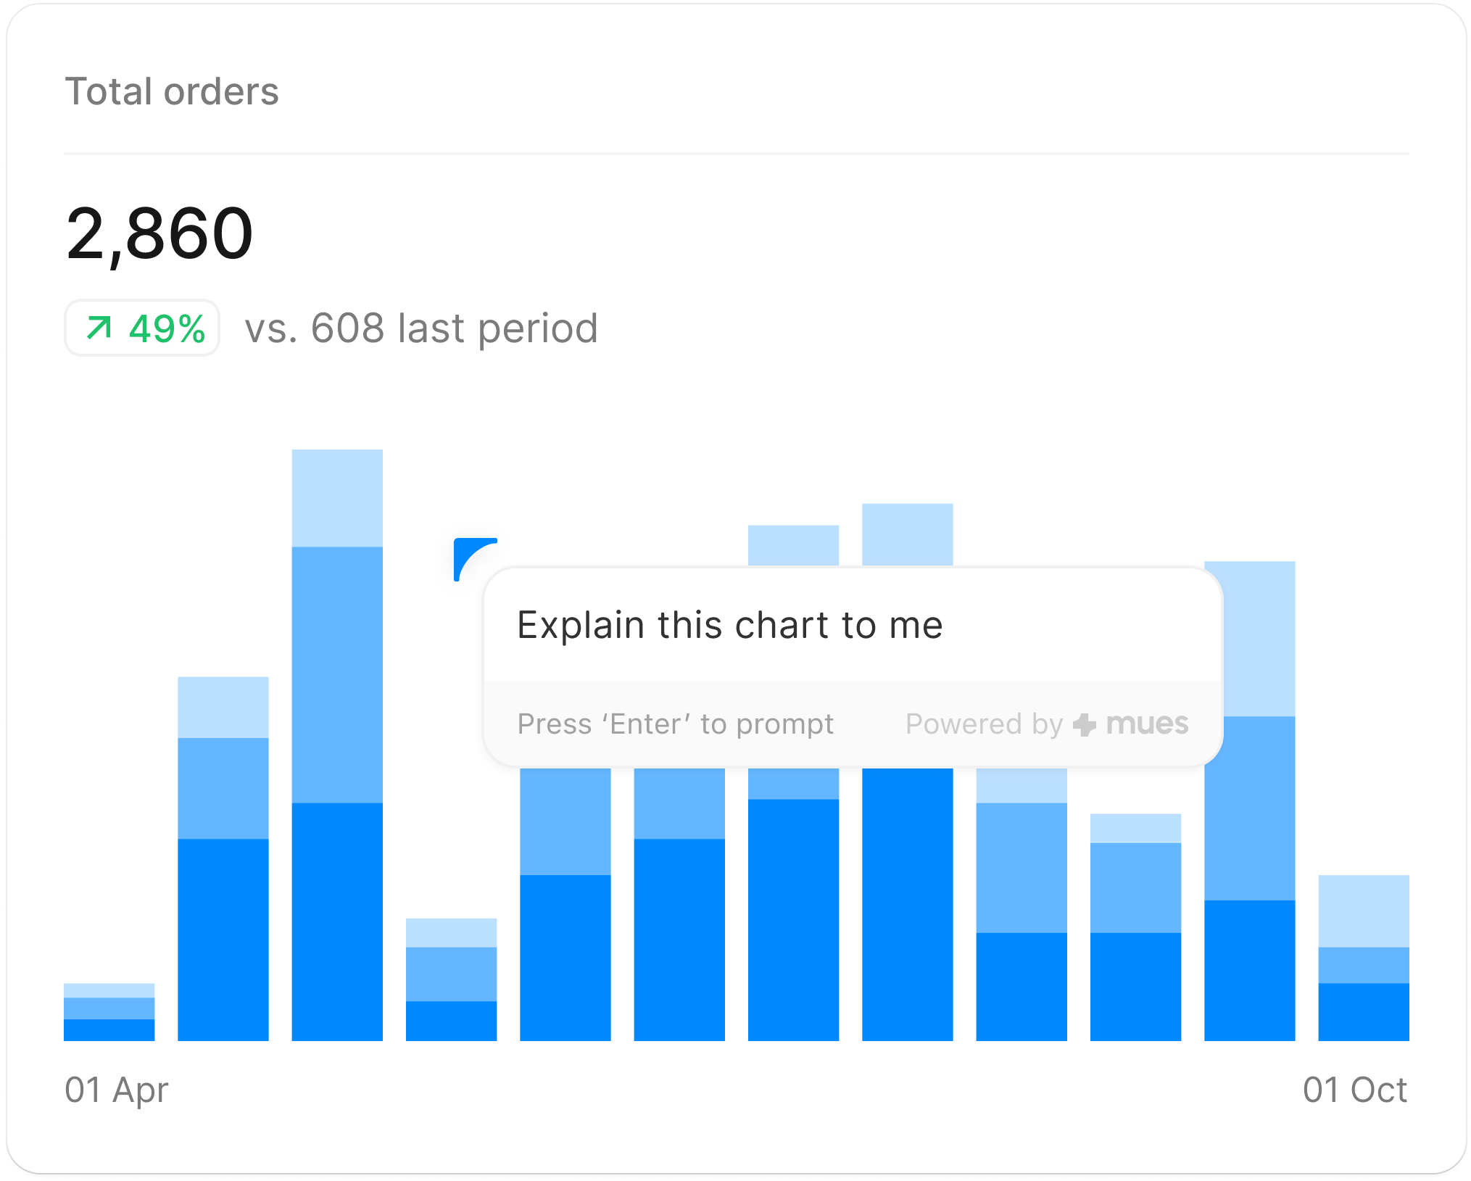
Task: Click the dark blue segment of the tallest bar
Action: (x=337, y=921)
